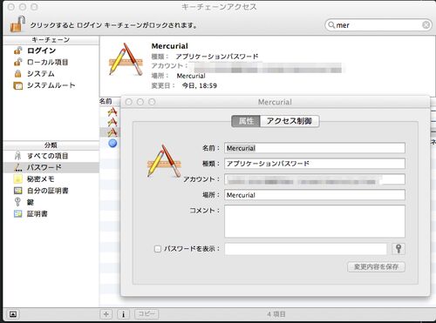Click the 場所 field containing Mercurial
Viewport: 436px width, 323px height.
(315, 195)
